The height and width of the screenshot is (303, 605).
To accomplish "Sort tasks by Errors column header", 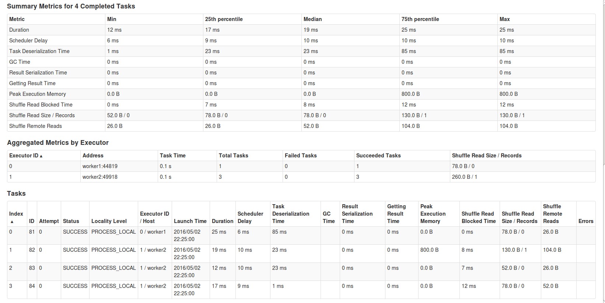I will point(586,221).
